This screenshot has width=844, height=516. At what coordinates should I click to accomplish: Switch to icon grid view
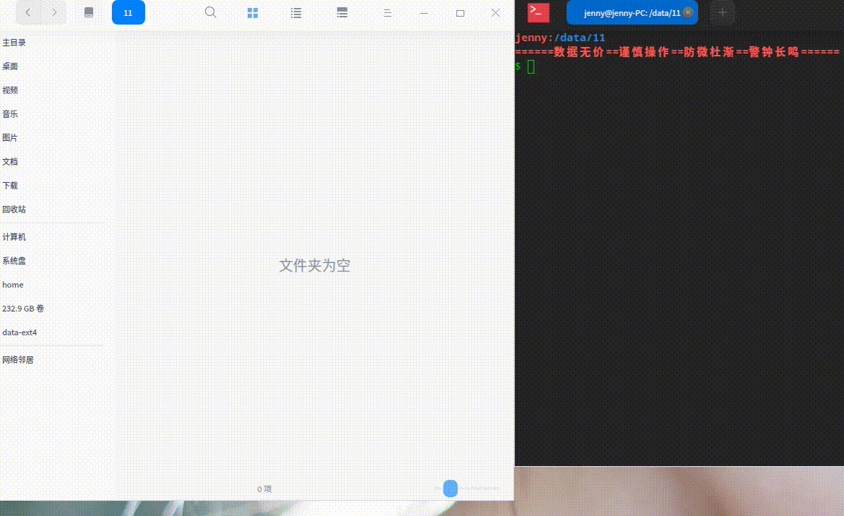pos(252,13)
